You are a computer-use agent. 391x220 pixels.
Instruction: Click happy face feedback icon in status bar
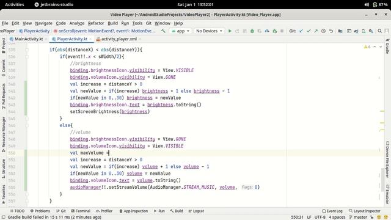tap(379, 218)
